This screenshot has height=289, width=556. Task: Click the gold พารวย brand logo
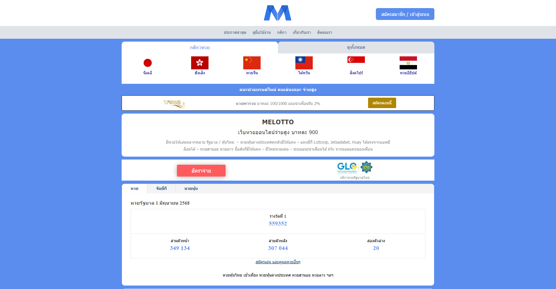tap(174, 103)
